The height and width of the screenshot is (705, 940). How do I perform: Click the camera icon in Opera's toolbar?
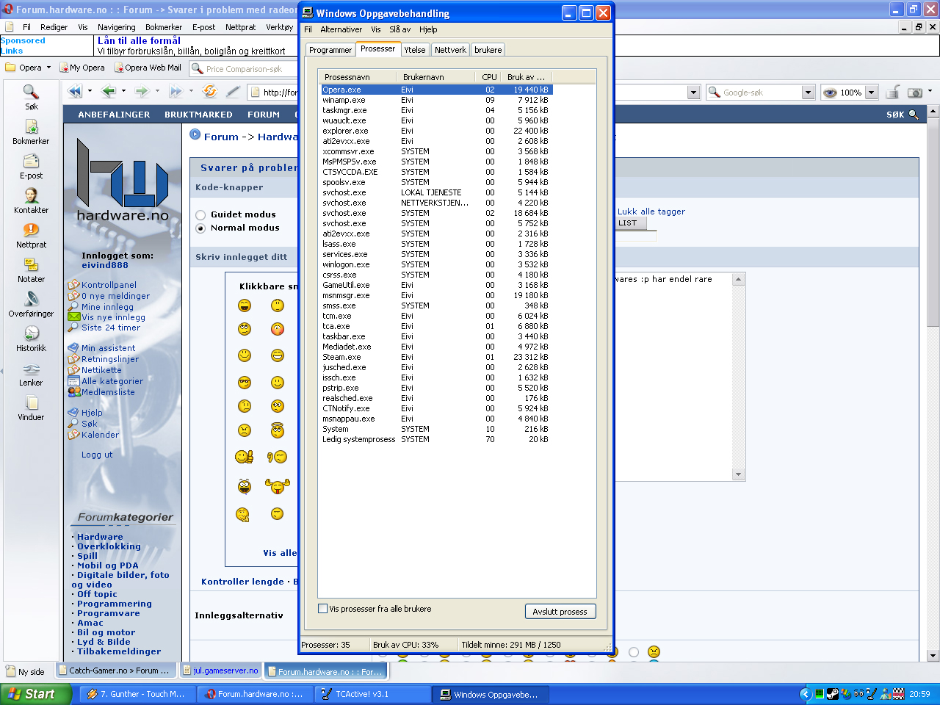915,93
